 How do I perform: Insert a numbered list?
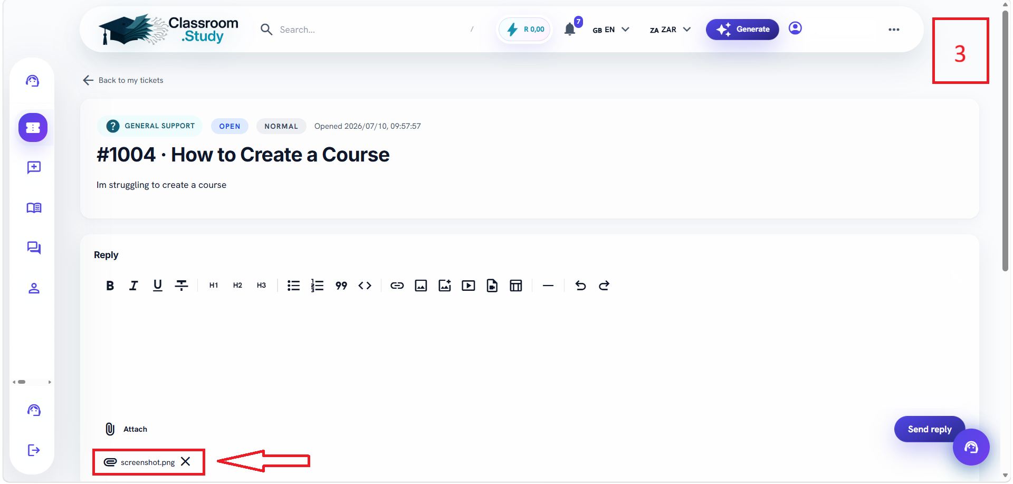(317, 286)
